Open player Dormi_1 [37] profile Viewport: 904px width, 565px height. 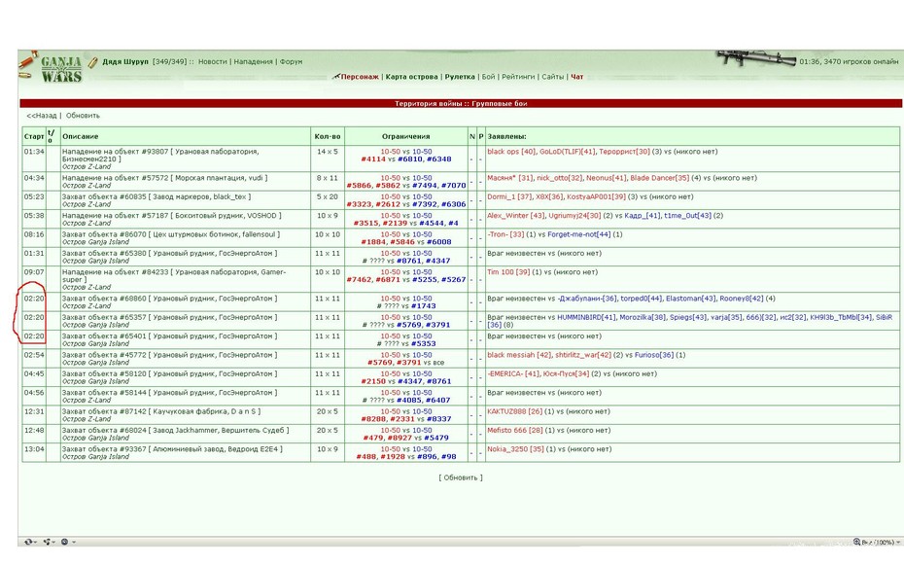[509, 196]
